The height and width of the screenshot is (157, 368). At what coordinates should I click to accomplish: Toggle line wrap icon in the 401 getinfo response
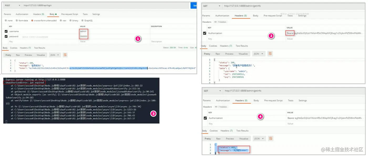pyautogui.click(x=270, y=138)
